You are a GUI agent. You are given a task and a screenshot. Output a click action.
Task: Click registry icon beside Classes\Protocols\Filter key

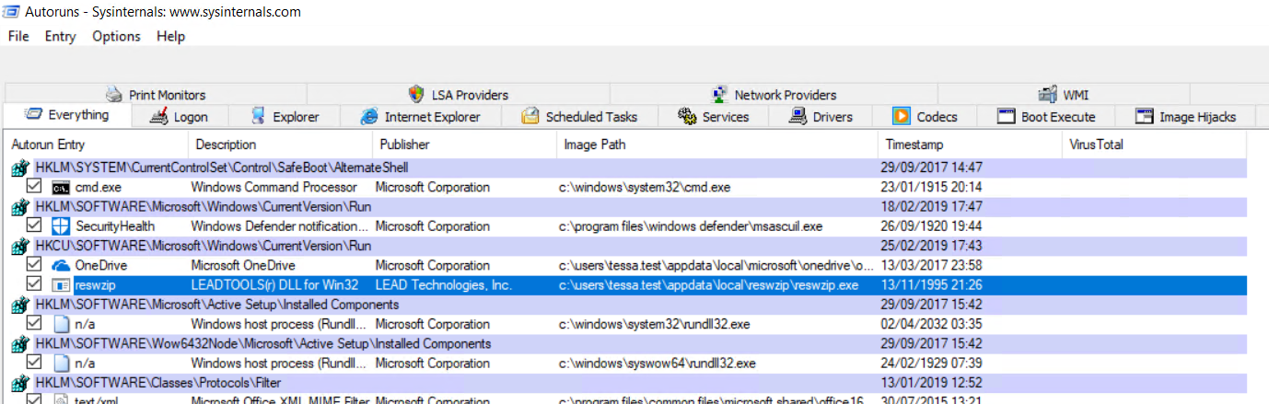pos(19,382)
